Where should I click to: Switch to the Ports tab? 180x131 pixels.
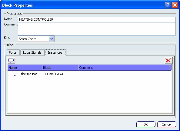tap(13, 52)
